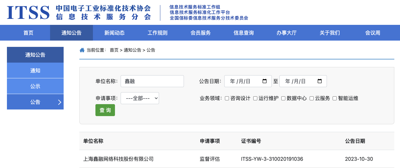Open the 办事大厅 menu item
This screenshot has height=168, width=400.
tap(286, 33)
